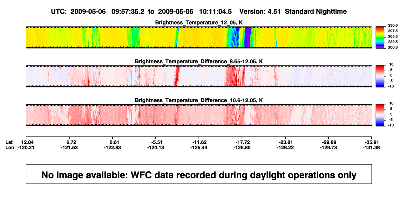Image resolution: width=413 pixels, height=212 pixels.
Task: Select the Brightness_Temperature_12_05, K title
Action: (x=199, y=23)
